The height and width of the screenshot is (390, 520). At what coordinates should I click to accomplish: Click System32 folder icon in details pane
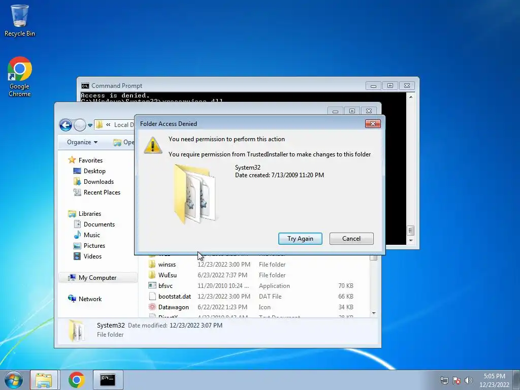(x=76, y=330)
